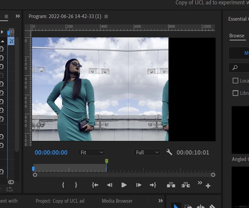The height and width of the screenshot is (208, 249).
Task: Click the green marker on the time ruler
Action: [106, 161]
